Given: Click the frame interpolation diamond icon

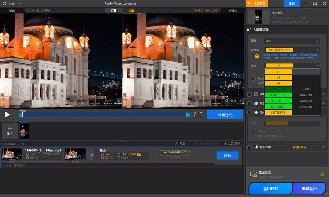Looking at the screenshot, I should click(x=256, y=112).
